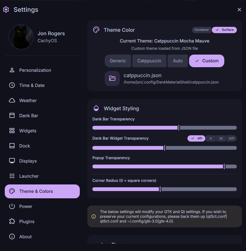Switch theme color target to Container

[x=202, y=30]
